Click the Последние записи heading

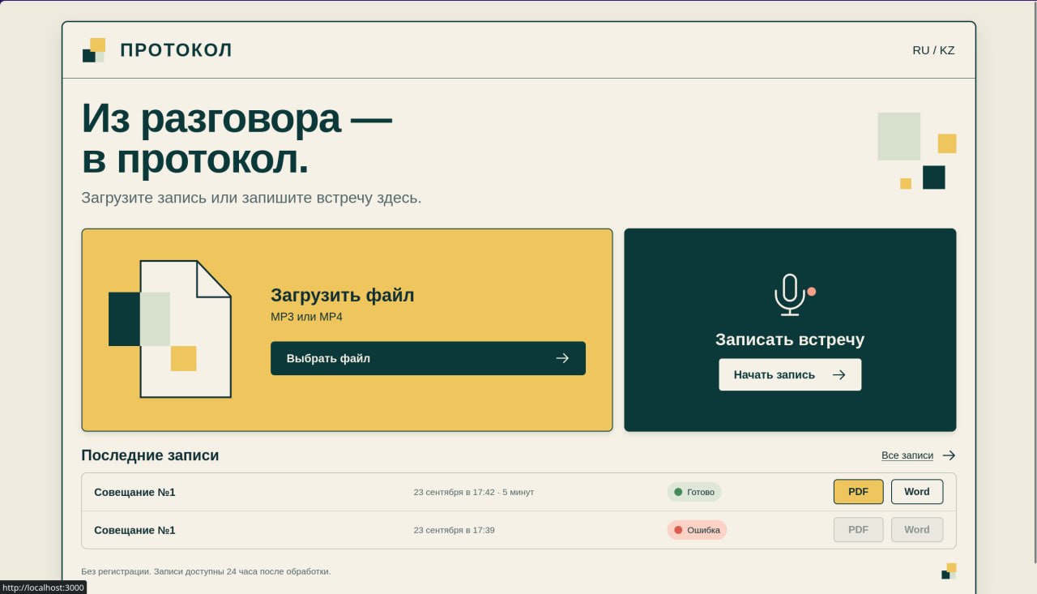coord(150,455)
